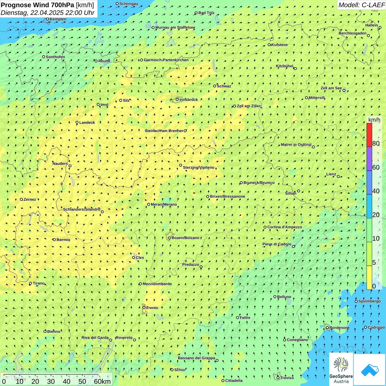
Task: Click the 'Mittersill' label
Action: 317,98
